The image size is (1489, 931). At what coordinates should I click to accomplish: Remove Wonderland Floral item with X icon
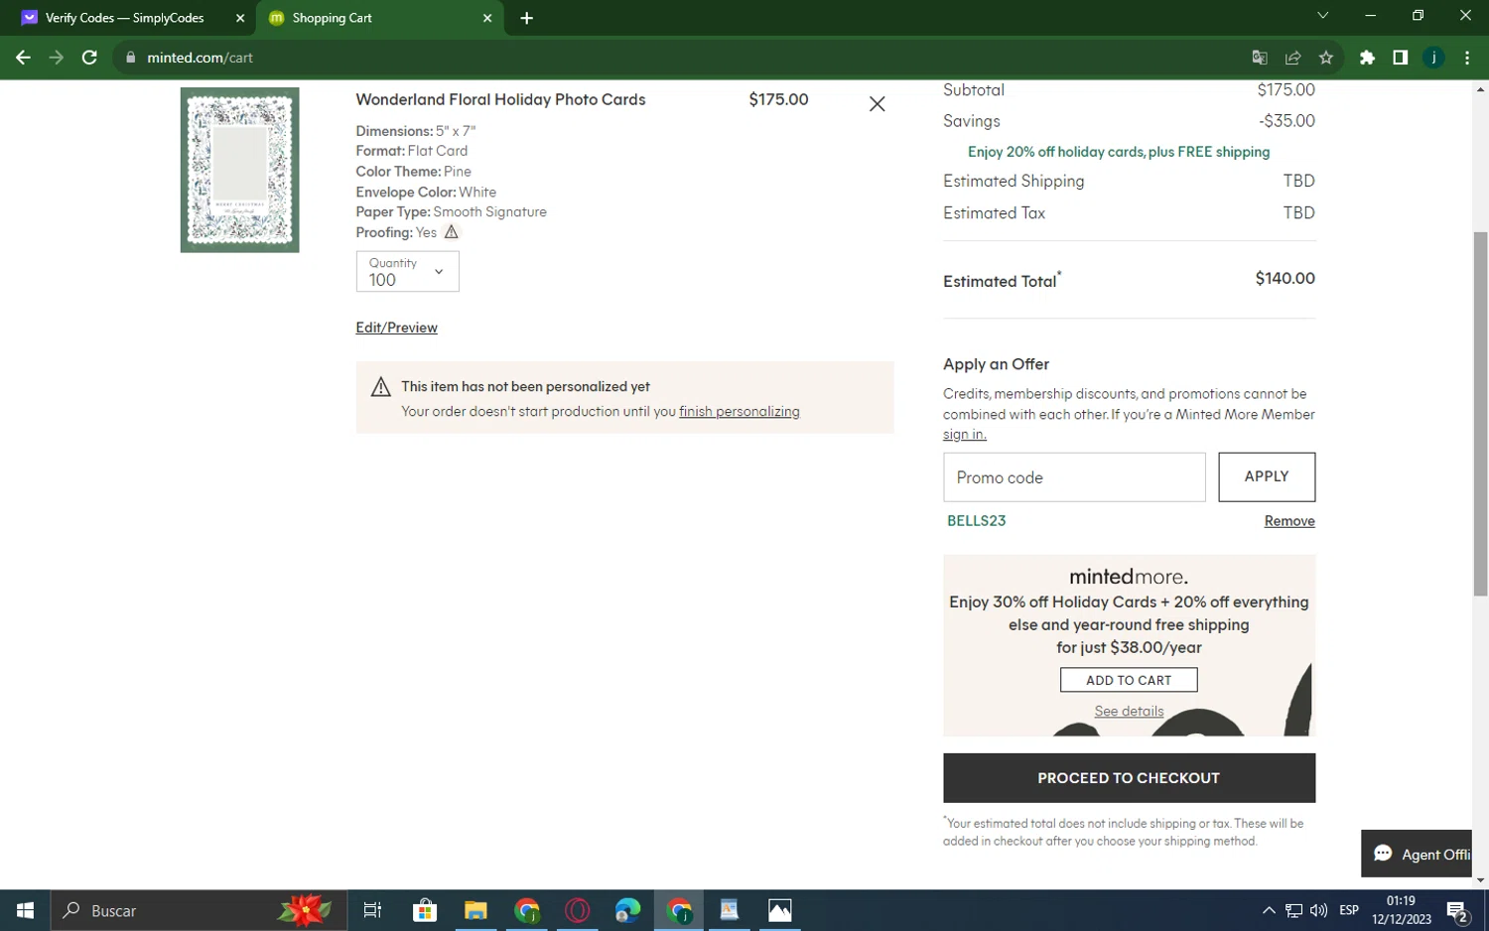[877, 104]
